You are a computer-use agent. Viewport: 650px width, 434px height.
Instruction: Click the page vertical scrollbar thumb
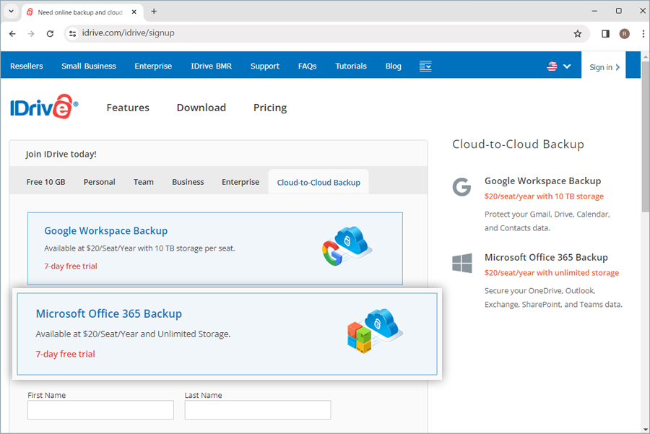coord(646,136)
